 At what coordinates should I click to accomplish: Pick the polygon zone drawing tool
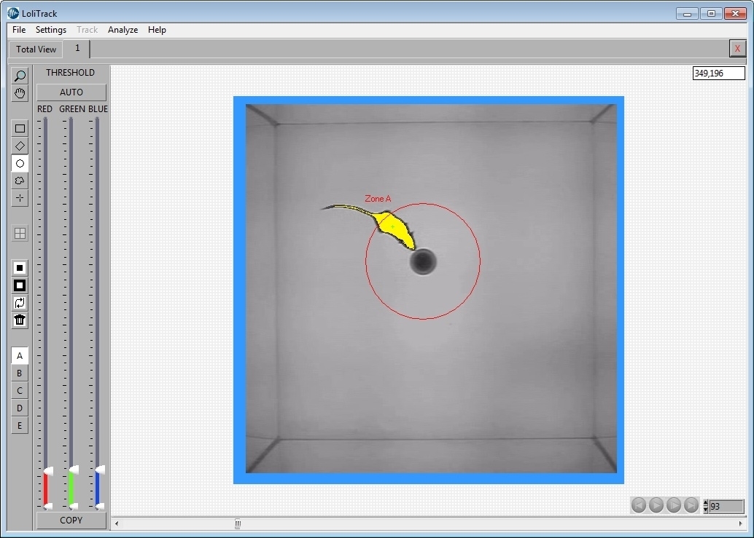(20, 181)
